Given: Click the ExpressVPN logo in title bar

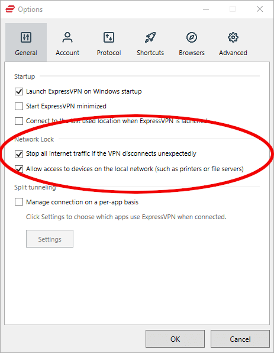Looking at the screenshot, I should point(10,9).
